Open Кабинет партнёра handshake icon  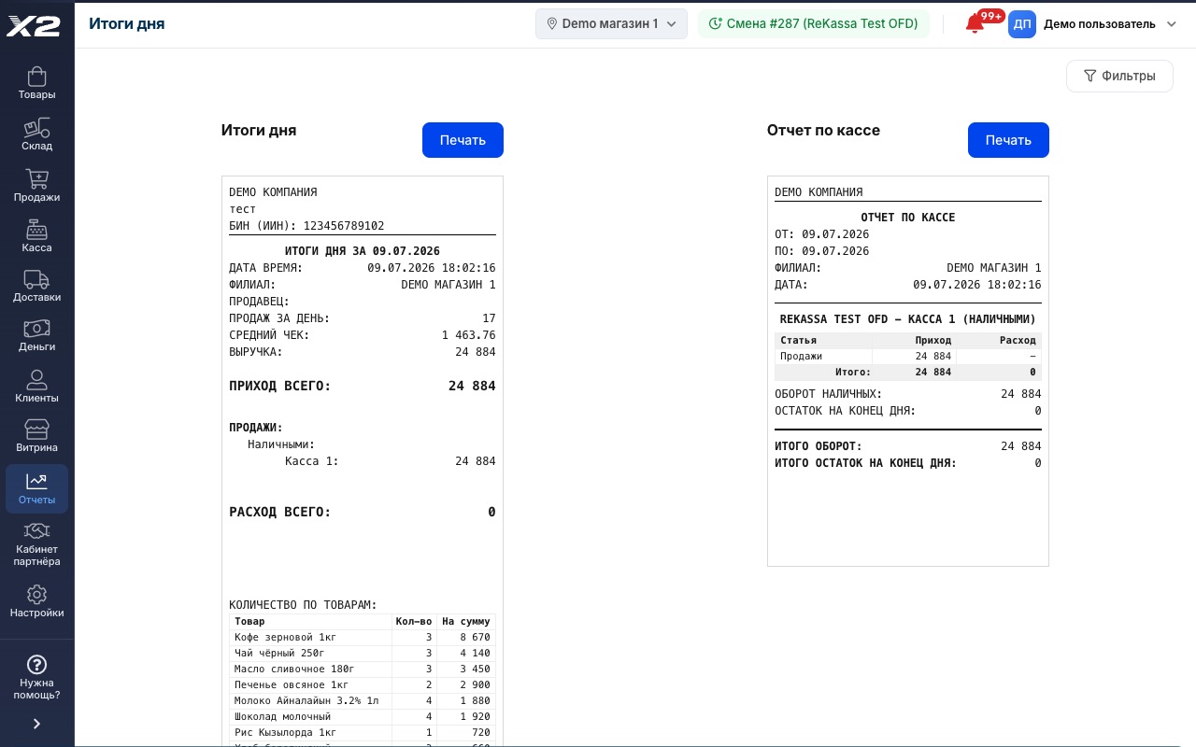pos(36,531)
